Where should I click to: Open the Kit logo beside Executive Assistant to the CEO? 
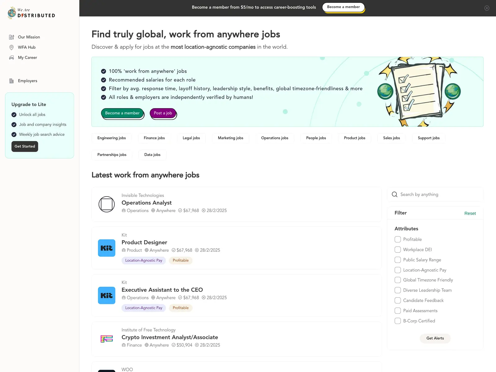point(107,295)
